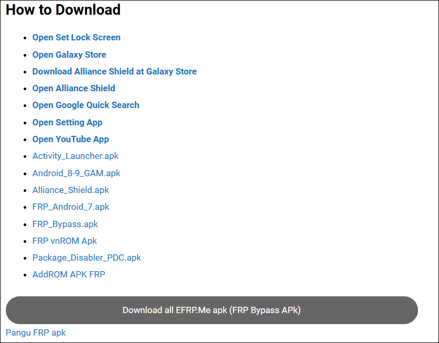439x343 pixels.
Task: Download Alliance_Shield.apk
Action: 70,190
